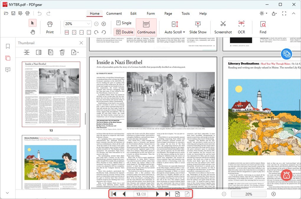Redo the last action
This screenshot has width=301, height=199.
click(48, 14)
